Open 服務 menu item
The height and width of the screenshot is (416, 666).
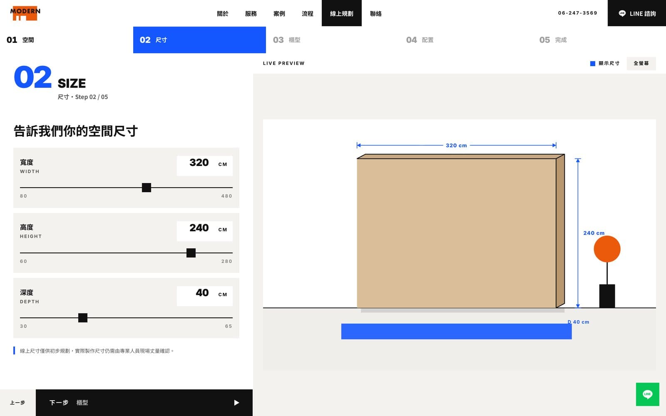251,14
